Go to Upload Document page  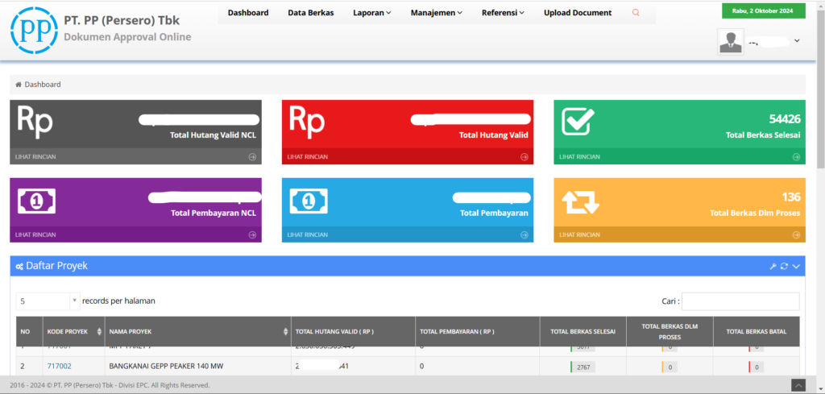(577, 13)
